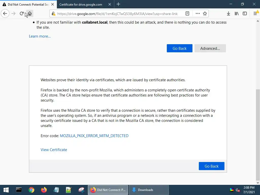Viewport: 260px width, 195px height.
Task: Open the MOZILLA_PKIX_ERROR_MITM_DETECTED error code link
Action: point(94,136)
